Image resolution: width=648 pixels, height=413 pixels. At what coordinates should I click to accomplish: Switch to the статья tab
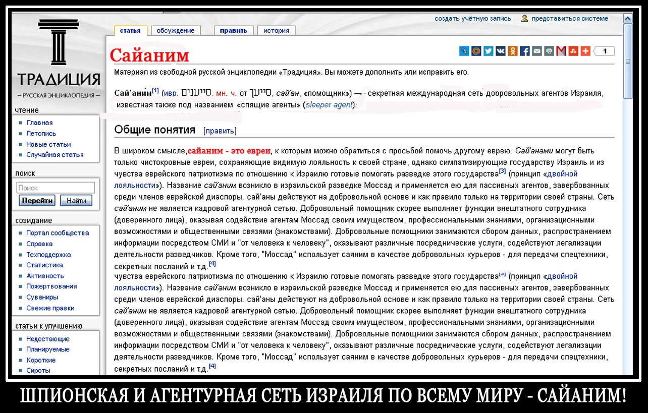[130, 31]
